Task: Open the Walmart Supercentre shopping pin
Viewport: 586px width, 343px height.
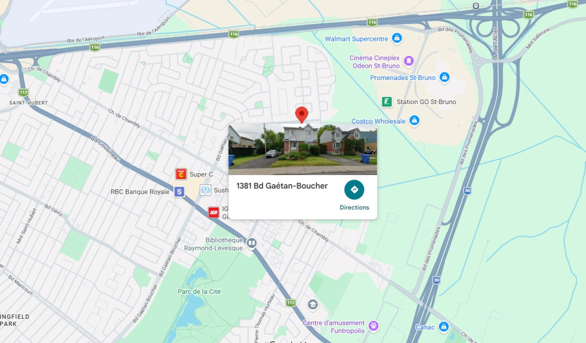Action: [397, 38]
